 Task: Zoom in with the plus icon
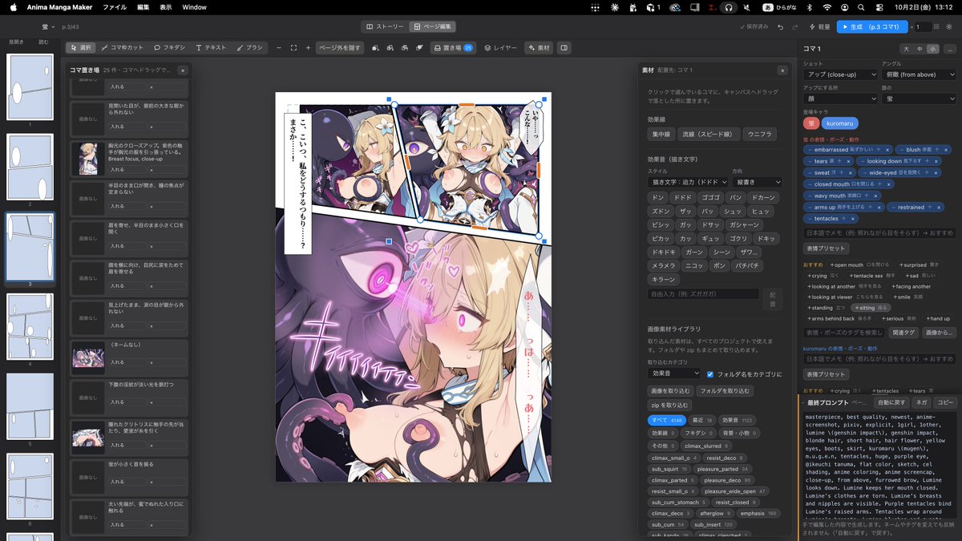[308, 47]
